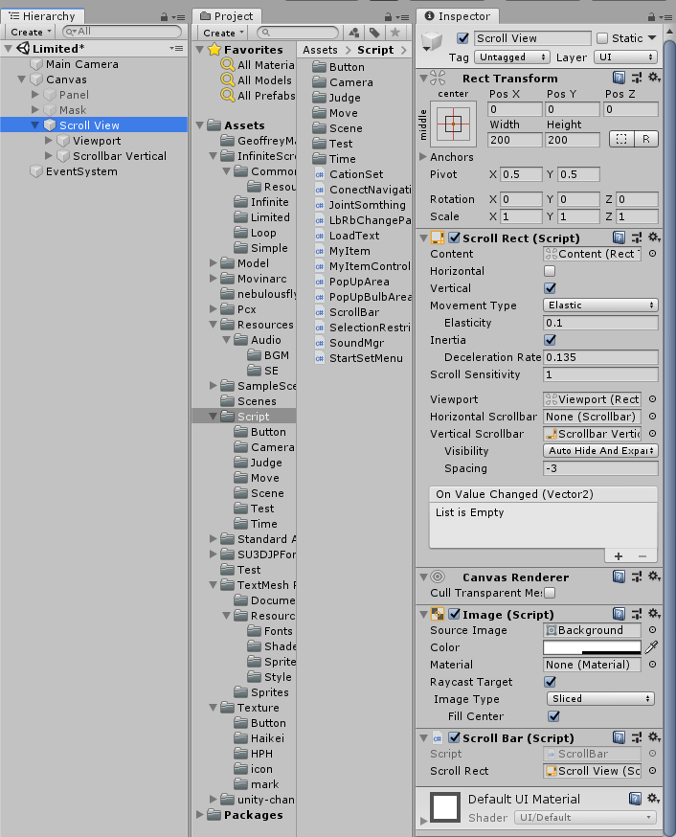
Task: Open Scroll Bar script preset icon
Action: (x=637, y=737)
